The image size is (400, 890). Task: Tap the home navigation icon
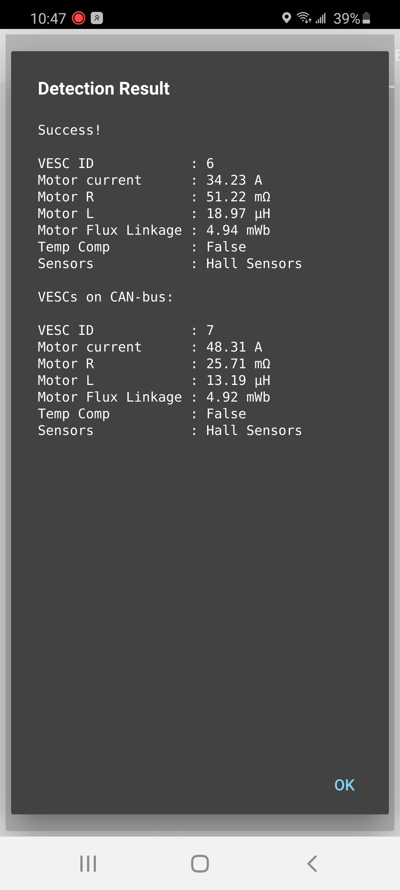(200, 864)
